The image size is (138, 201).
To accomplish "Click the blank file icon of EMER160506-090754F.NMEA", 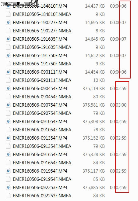I will coord(8,113).
